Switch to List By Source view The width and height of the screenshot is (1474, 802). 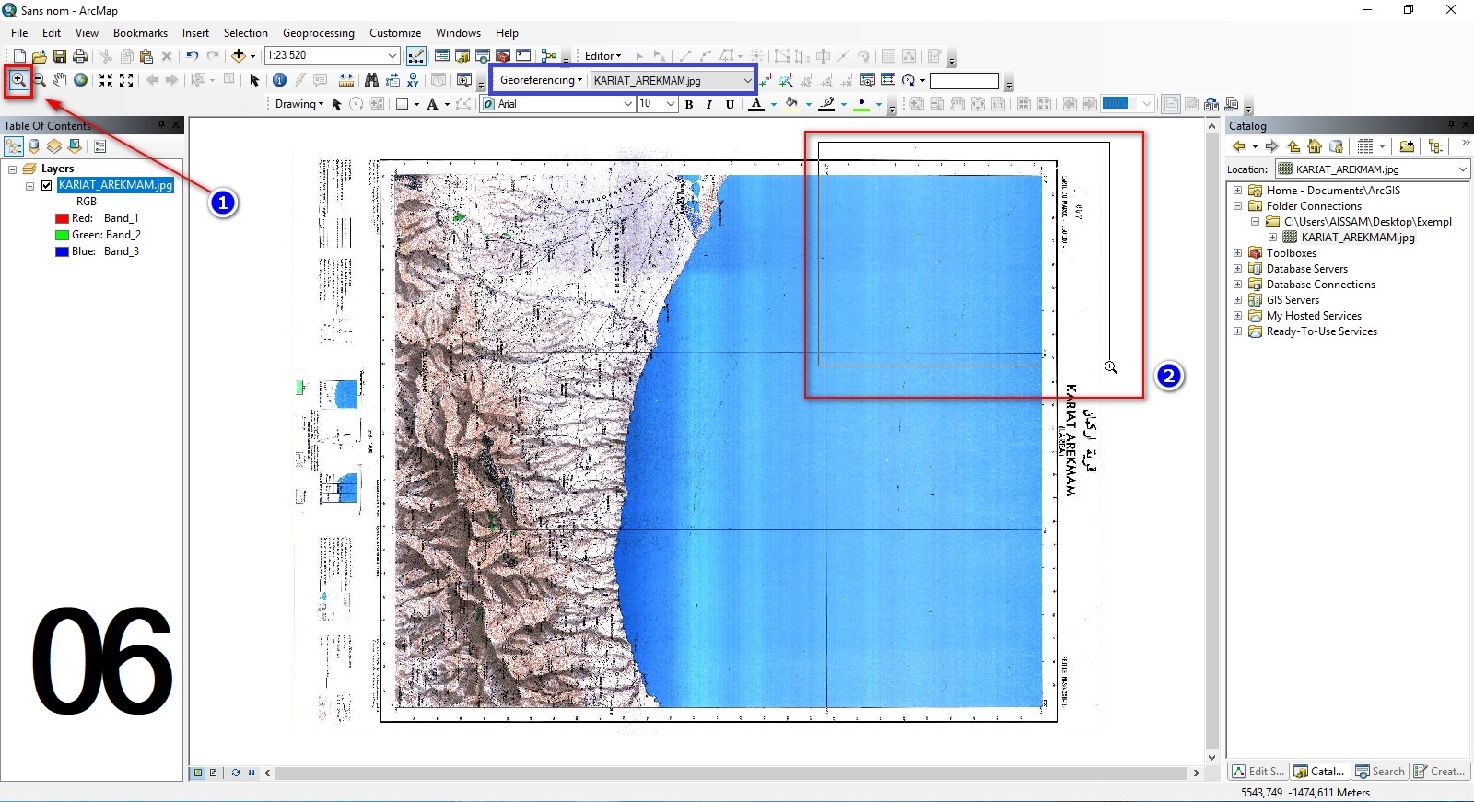point(34,146)
